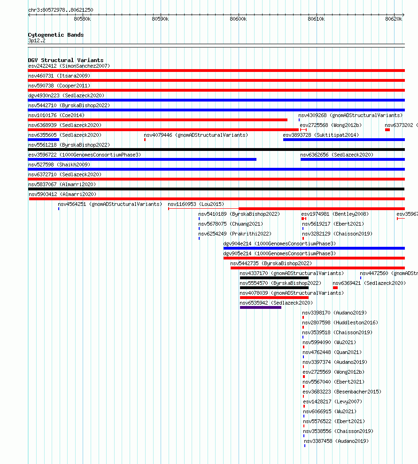Select esv2725568 (Wong2012b) label
Viewport: 418px width, 464px height.
click(x=331, y=125)
